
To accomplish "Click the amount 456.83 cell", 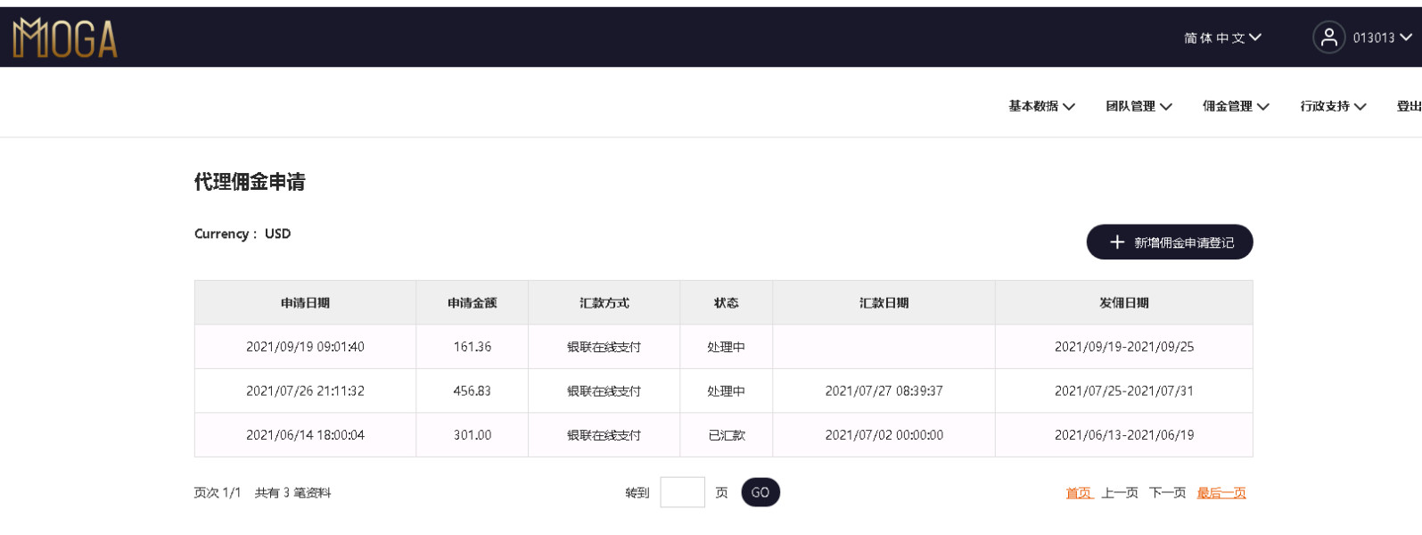I will [473, 391].
